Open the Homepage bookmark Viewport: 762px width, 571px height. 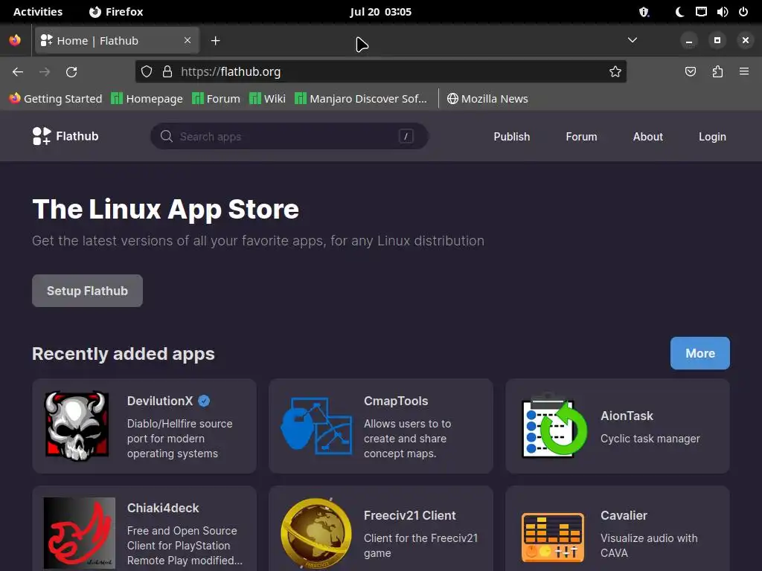pyautogui.click(x=147, y=99)
